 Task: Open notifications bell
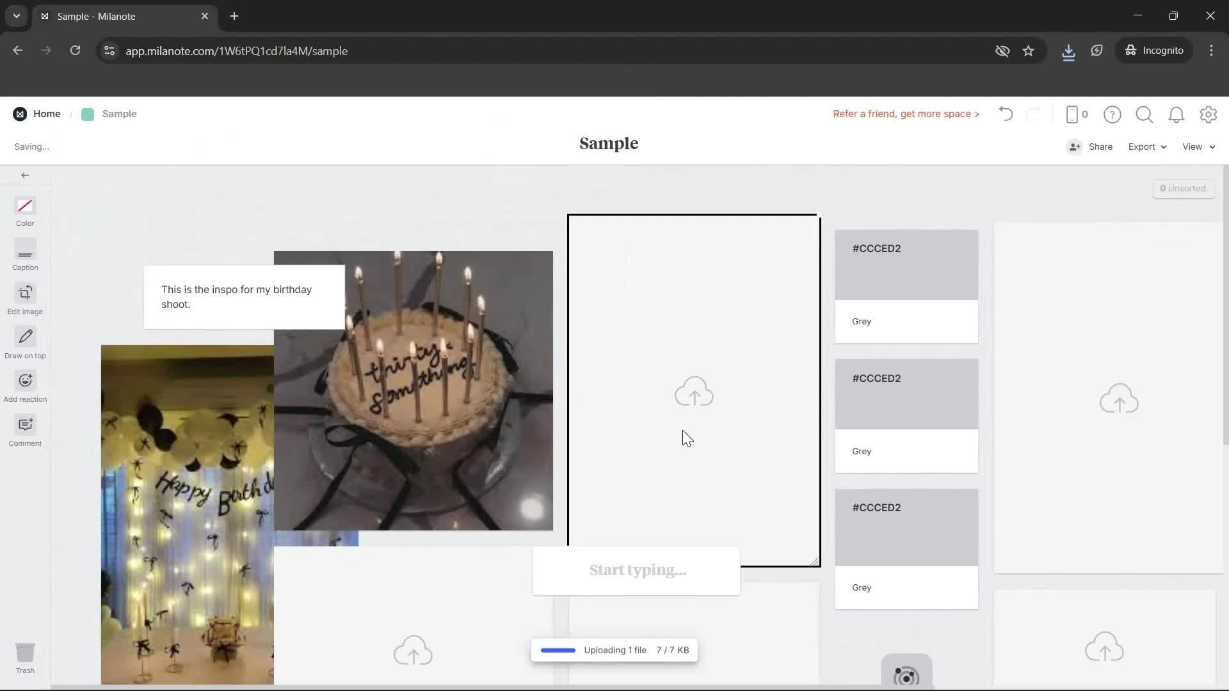pos(1177,114)
